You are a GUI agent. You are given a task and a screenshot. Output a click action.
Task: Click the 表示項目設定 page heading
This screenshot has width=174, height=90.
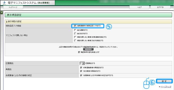pyautogui.click(x=14, y=15)
